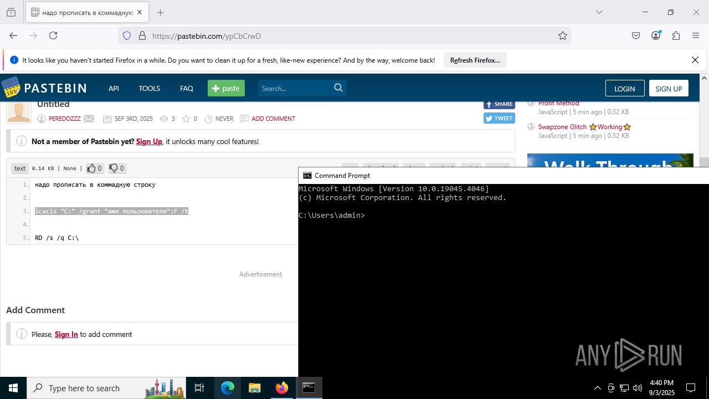Click the Walk Through advertisement banner
709x399 pixels.
tap(610, 161)
